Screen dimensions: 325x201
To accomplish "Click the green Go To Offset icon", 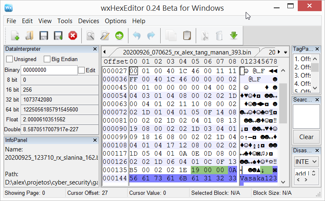I will click(119, 35).
